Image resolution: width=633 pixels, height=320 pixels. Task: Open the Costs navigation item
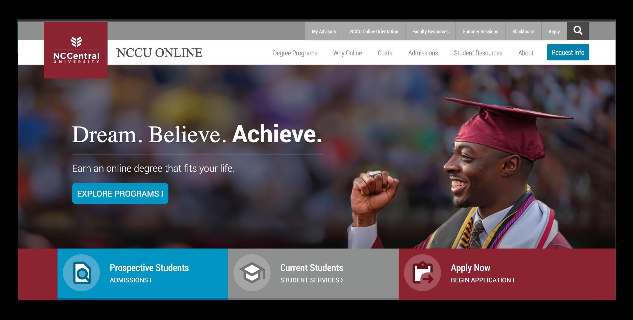[x=385, y=53]
